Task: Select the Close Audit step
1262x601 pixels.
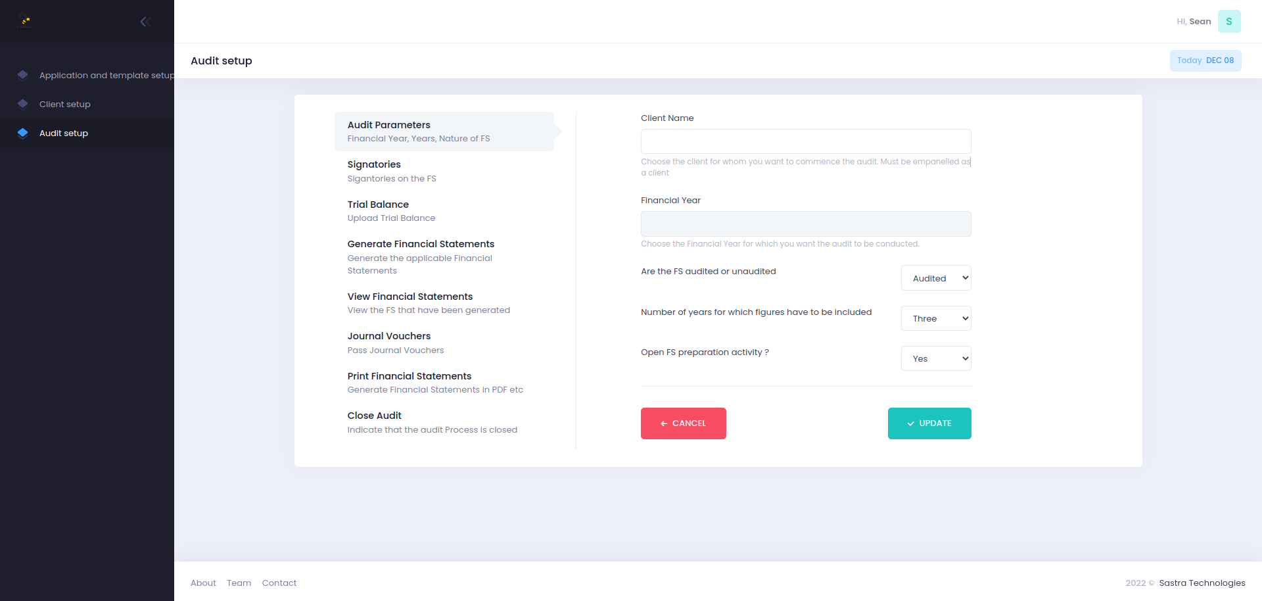Action: click(432, 421)
